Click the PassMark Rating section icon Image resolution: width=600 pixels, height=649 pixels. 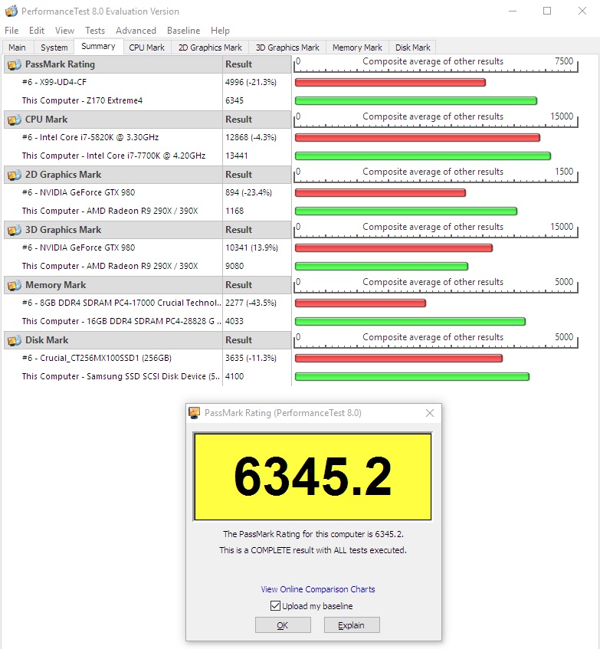(x=15, y=64)
